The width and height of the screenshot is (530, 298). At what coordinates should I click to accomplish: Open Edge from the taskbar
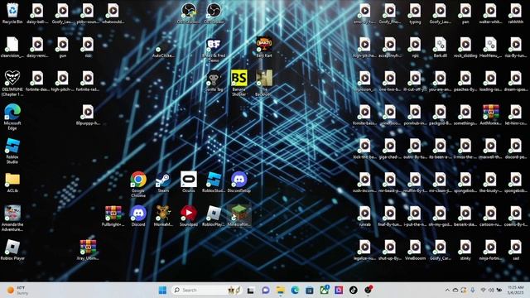point(295,291)
